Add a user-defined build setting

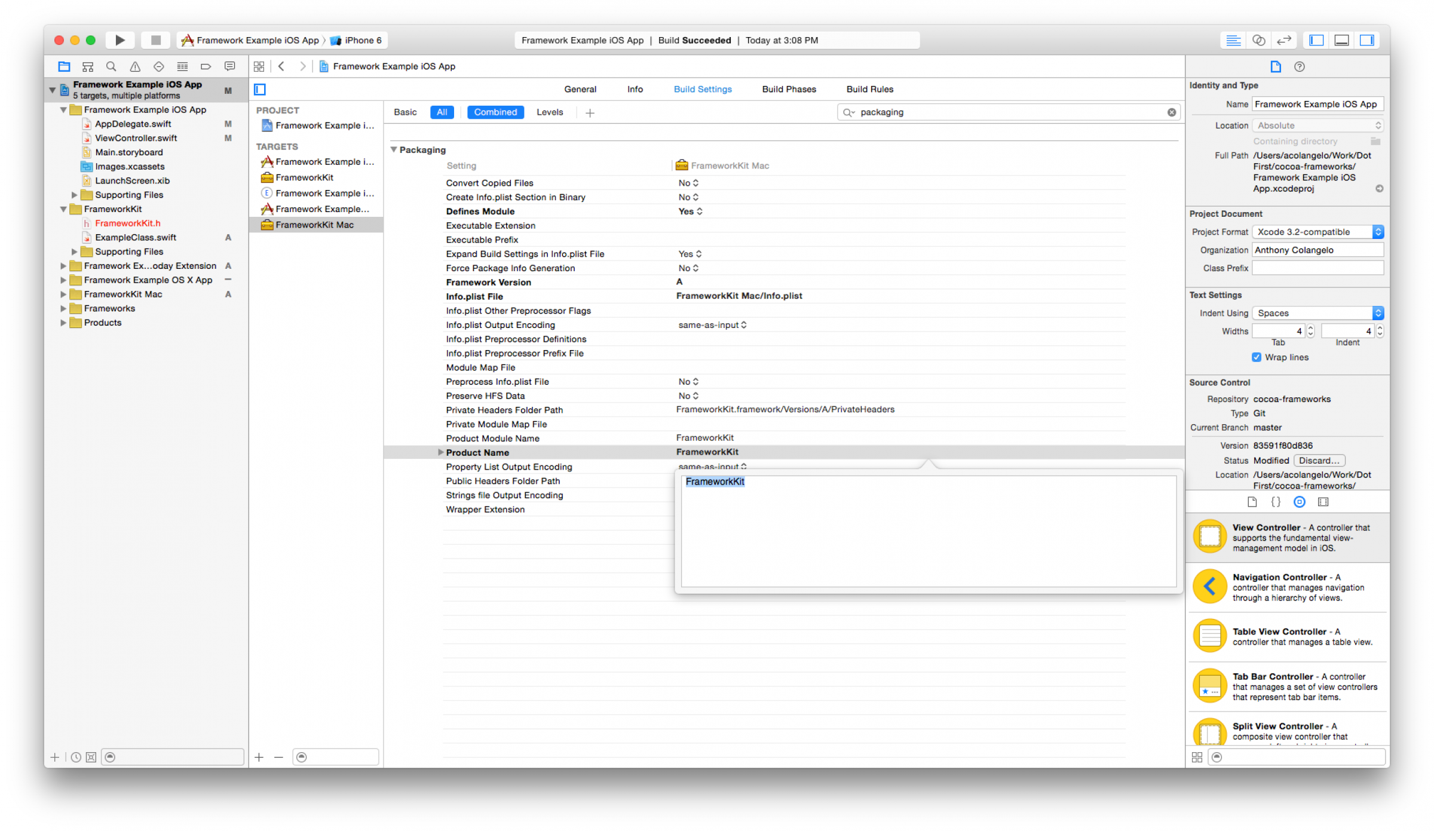tap(590, 113)
